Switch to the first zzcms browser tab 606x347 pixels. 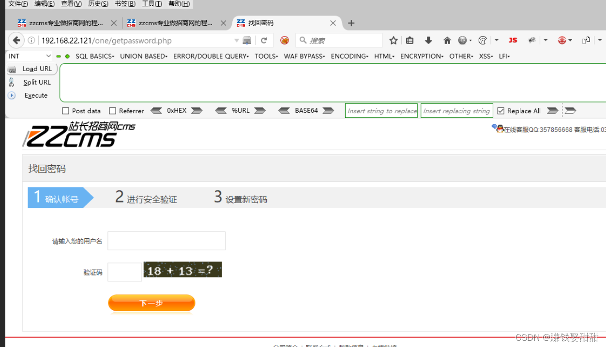[66, 23]
